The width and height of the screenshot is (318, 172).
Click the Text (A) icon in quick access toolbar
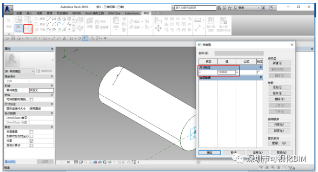pos(64,38)
